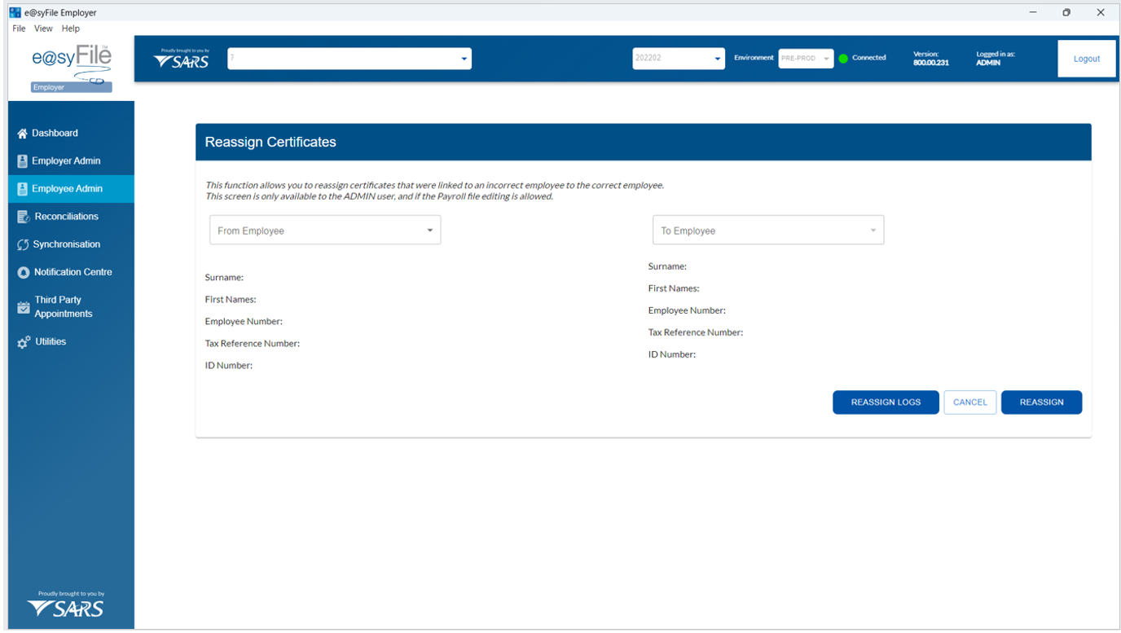The width and height of the screenshot is (1121, 633).
Task: Click the green Connected status indicator
Action: click(843, 59)
